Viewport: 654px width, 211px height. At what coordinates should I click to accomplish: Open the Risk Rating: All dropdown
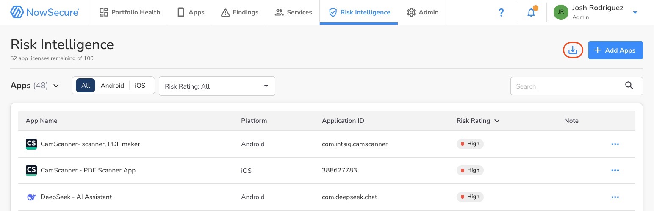(x=217, y=86)
